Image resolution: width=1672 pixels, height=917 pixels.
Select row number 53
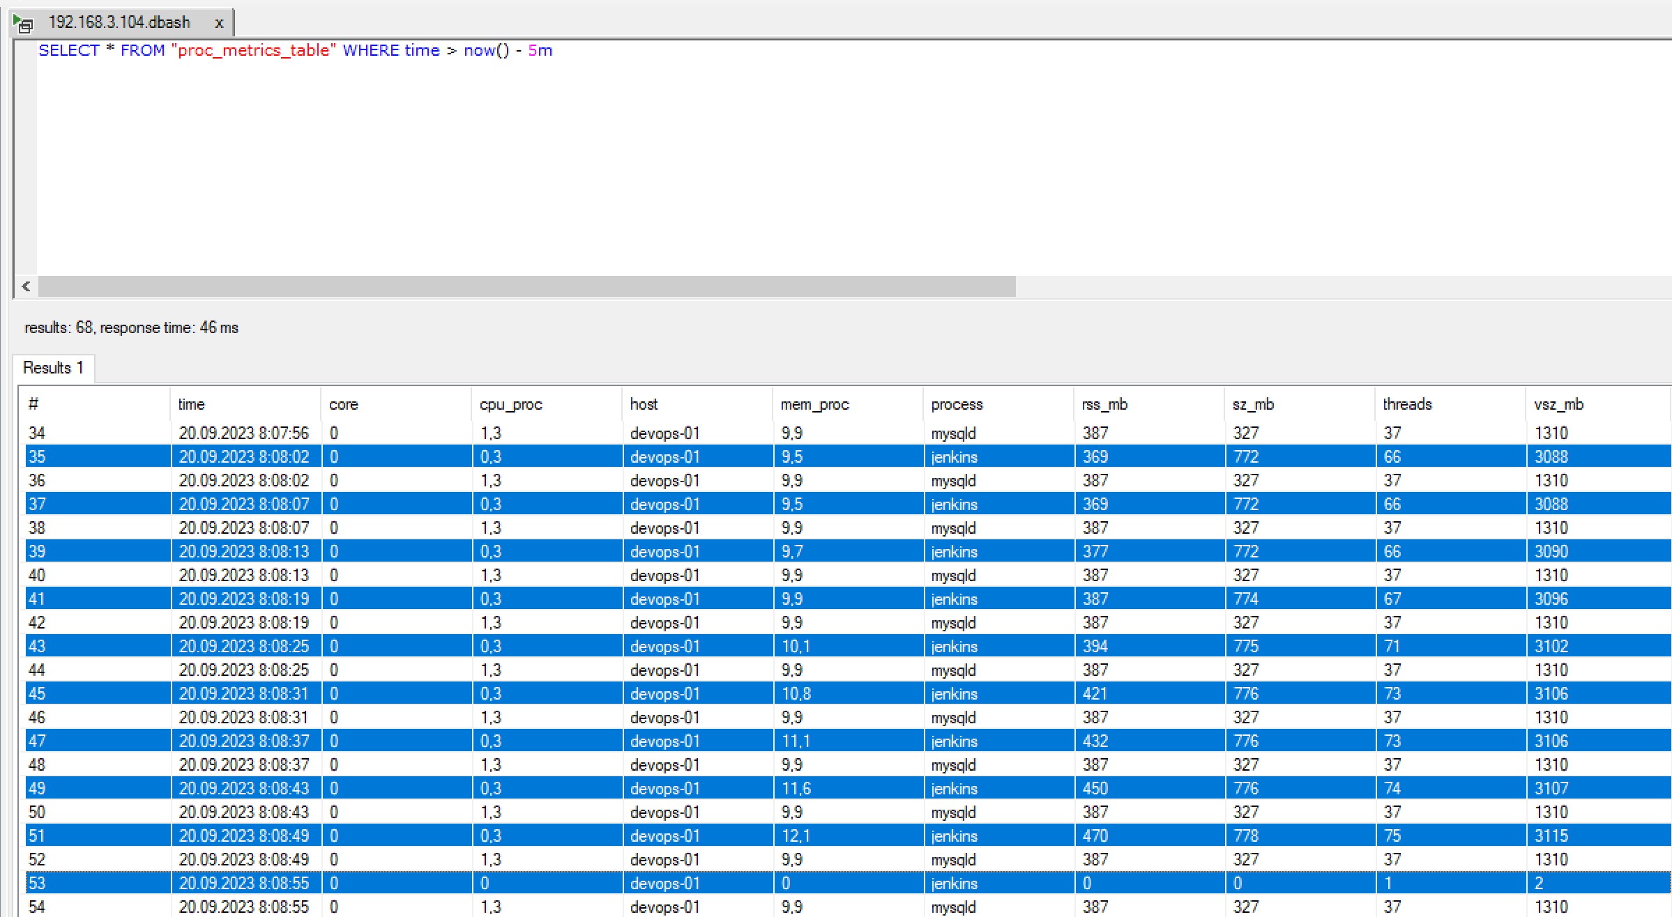(x=37, y=883)
